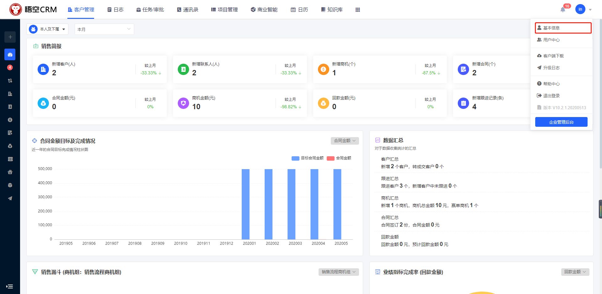Open the invoice ticket icon in sidebar
The height and width of the screenshot is (294, 602).
pos(10,159)
